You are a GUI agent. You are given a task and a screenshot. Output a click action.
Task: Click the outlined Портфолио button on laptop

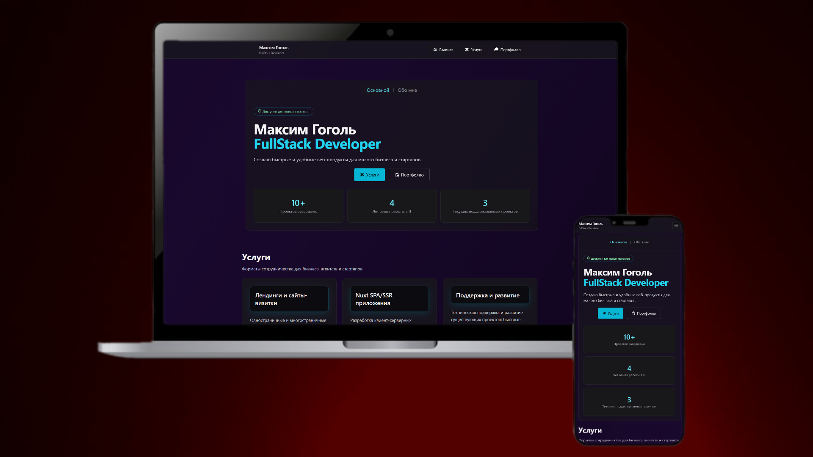tap(409, 175)
